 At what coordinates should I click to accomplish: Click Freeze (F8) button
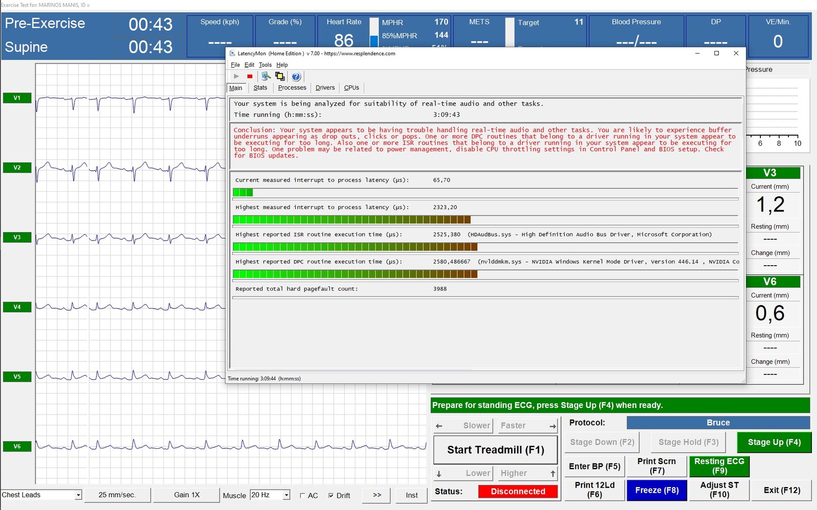657,490
